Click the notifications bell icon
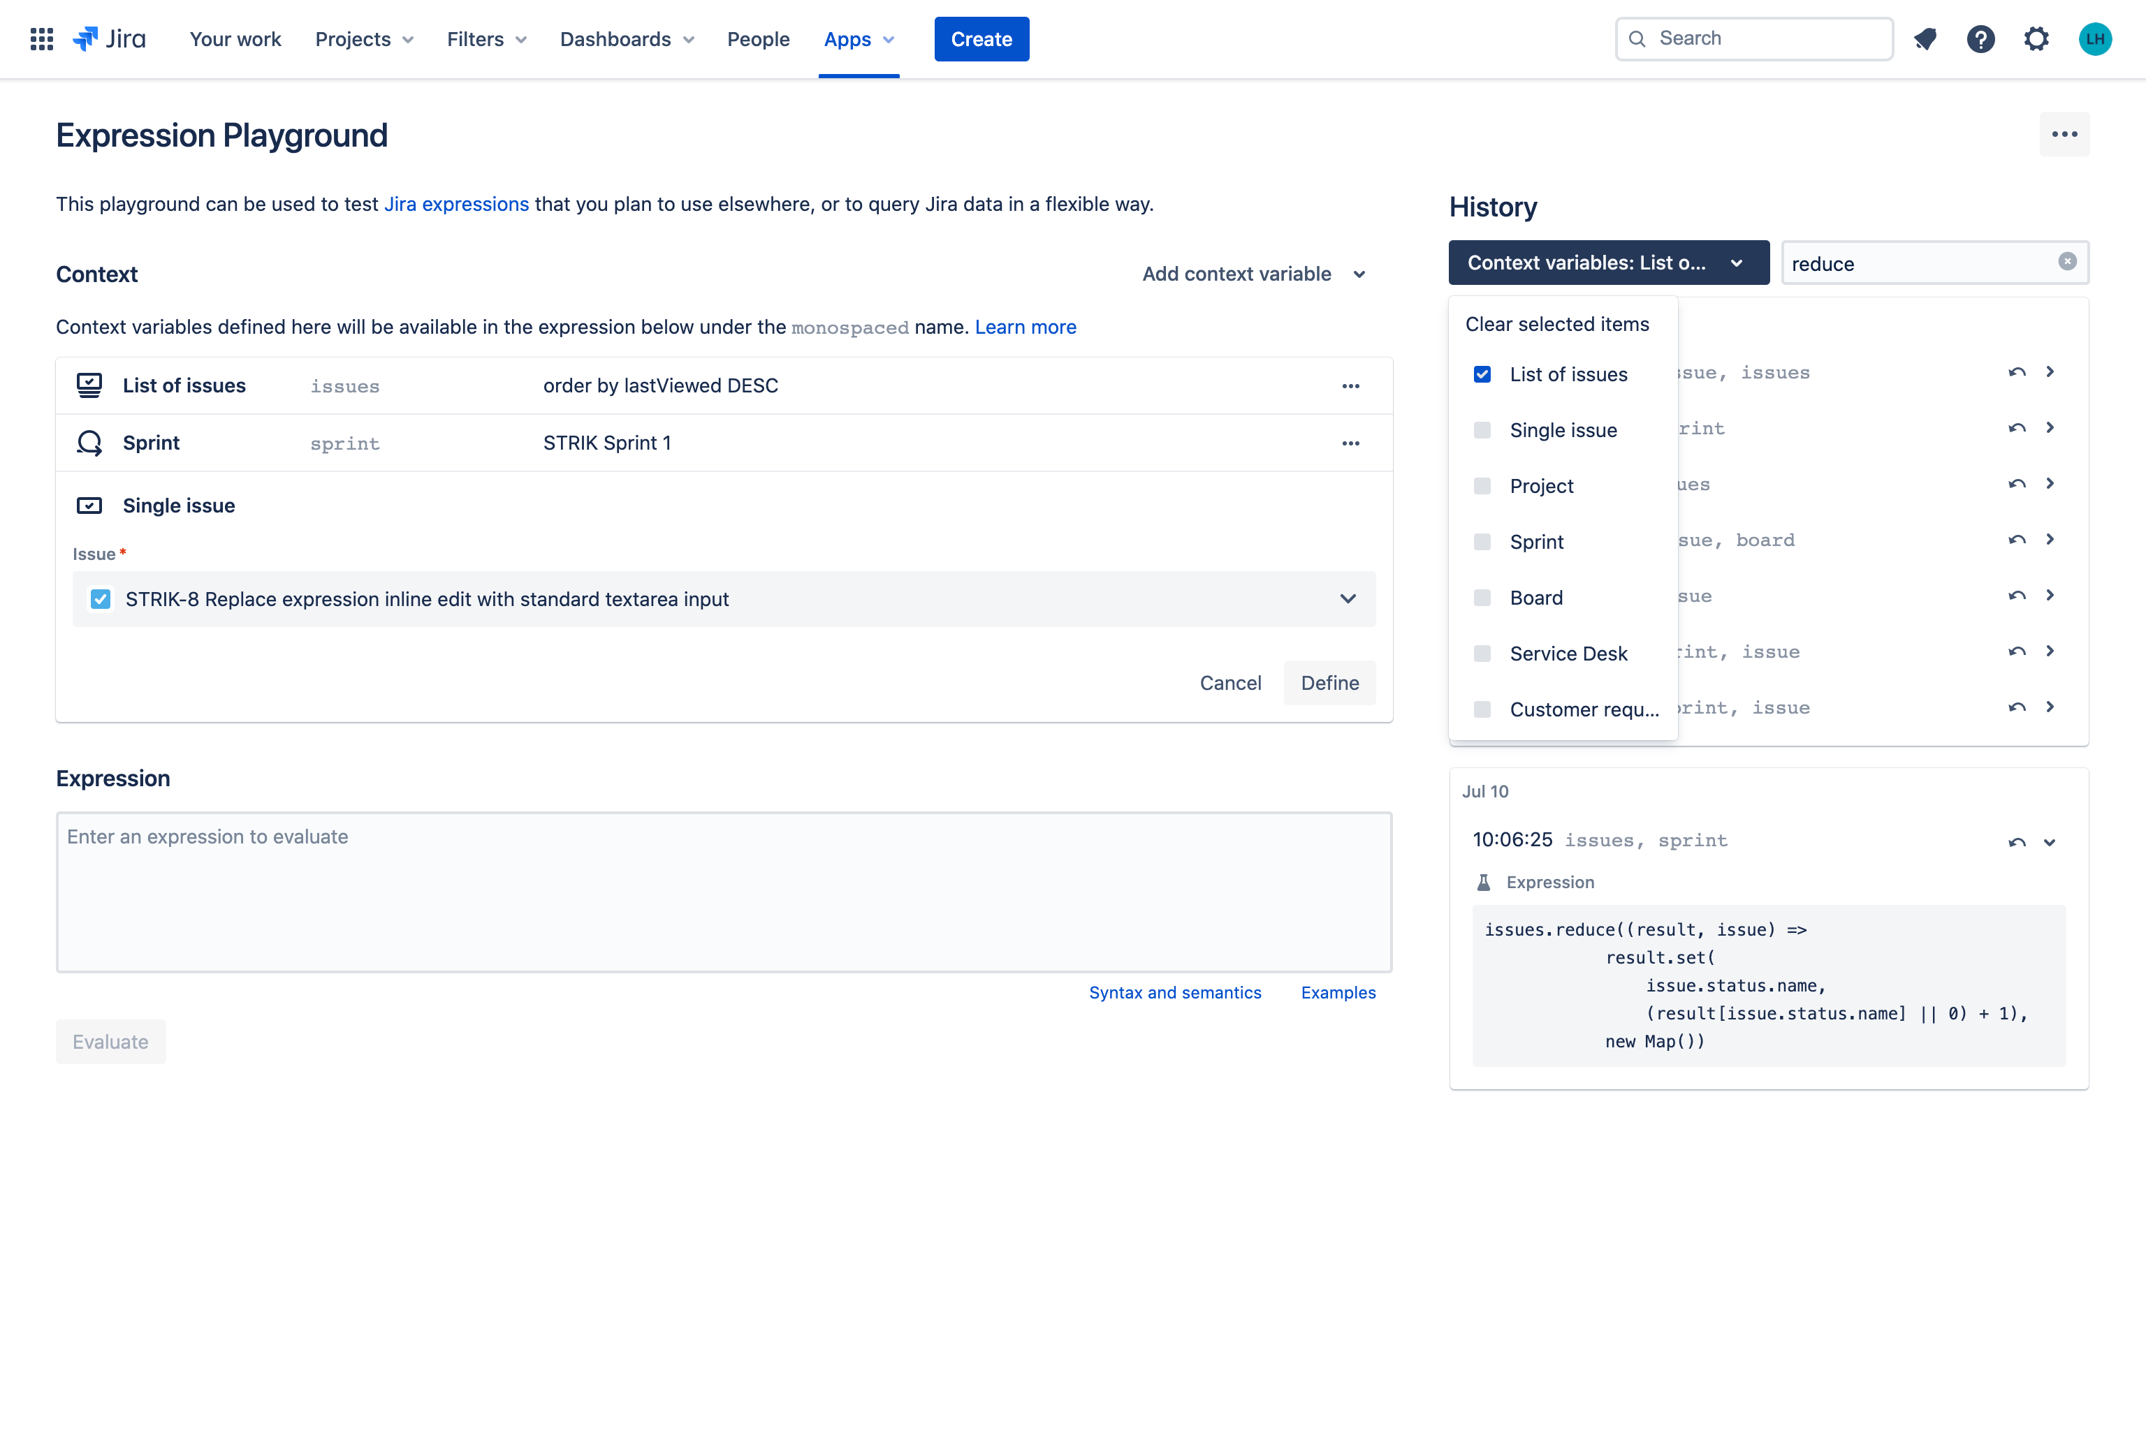 coord(1925,39)
